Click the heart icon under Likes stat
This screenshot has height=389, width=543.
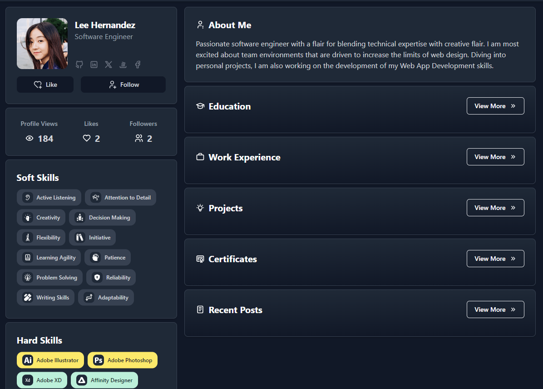87,138
